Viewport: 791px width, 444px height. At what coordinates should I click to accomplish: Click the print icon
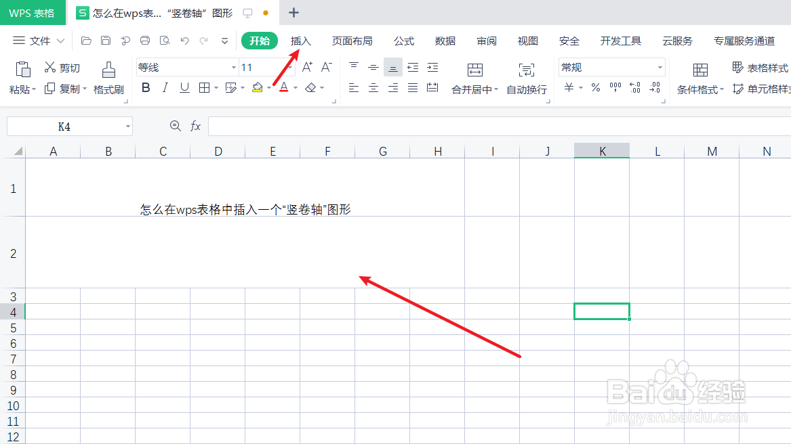pos(144,41)
